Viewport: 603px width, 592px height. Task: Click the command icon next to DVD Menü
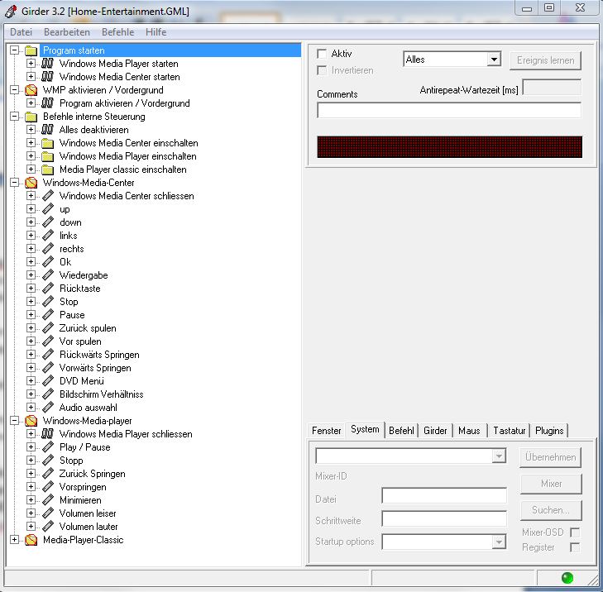tap(47, 381)
